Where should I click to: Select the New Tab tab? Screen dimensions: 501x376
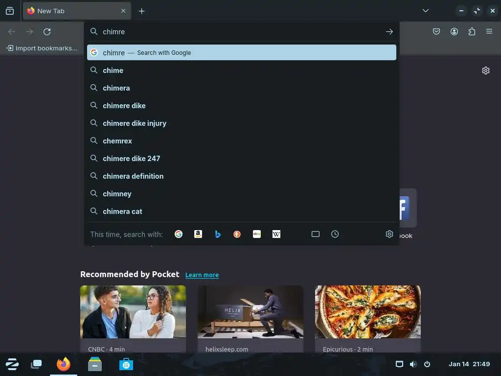pos(77,11)
